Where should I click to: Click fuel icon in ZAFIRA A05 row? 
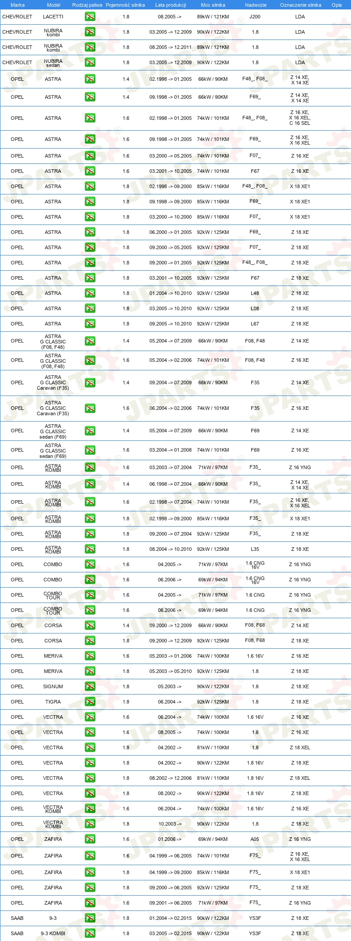(x=90, y=839)
